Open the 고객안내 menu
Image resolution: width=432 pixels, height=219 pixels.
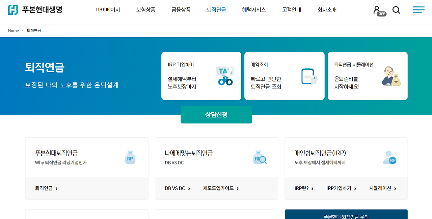point(292,10)
